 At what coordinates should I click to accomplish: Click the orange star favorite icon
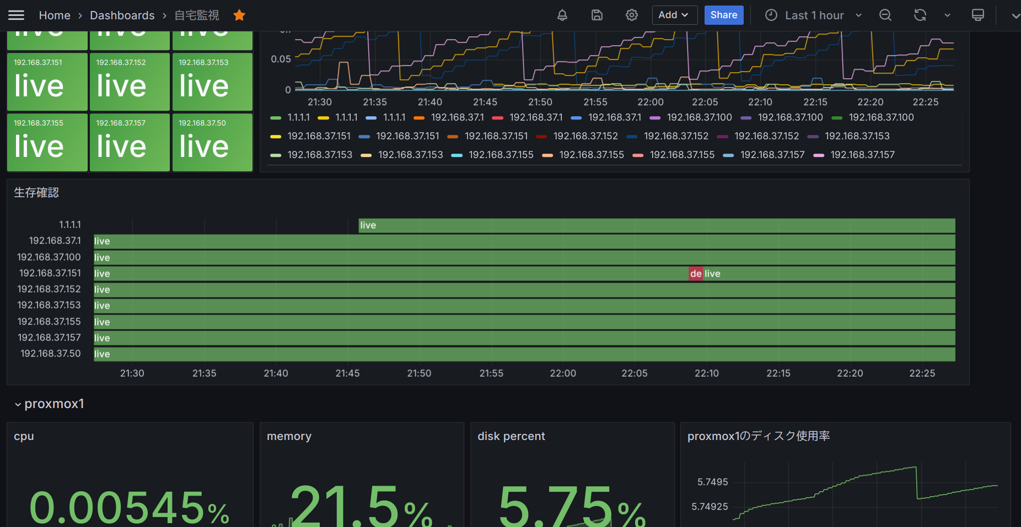[239, 15]
